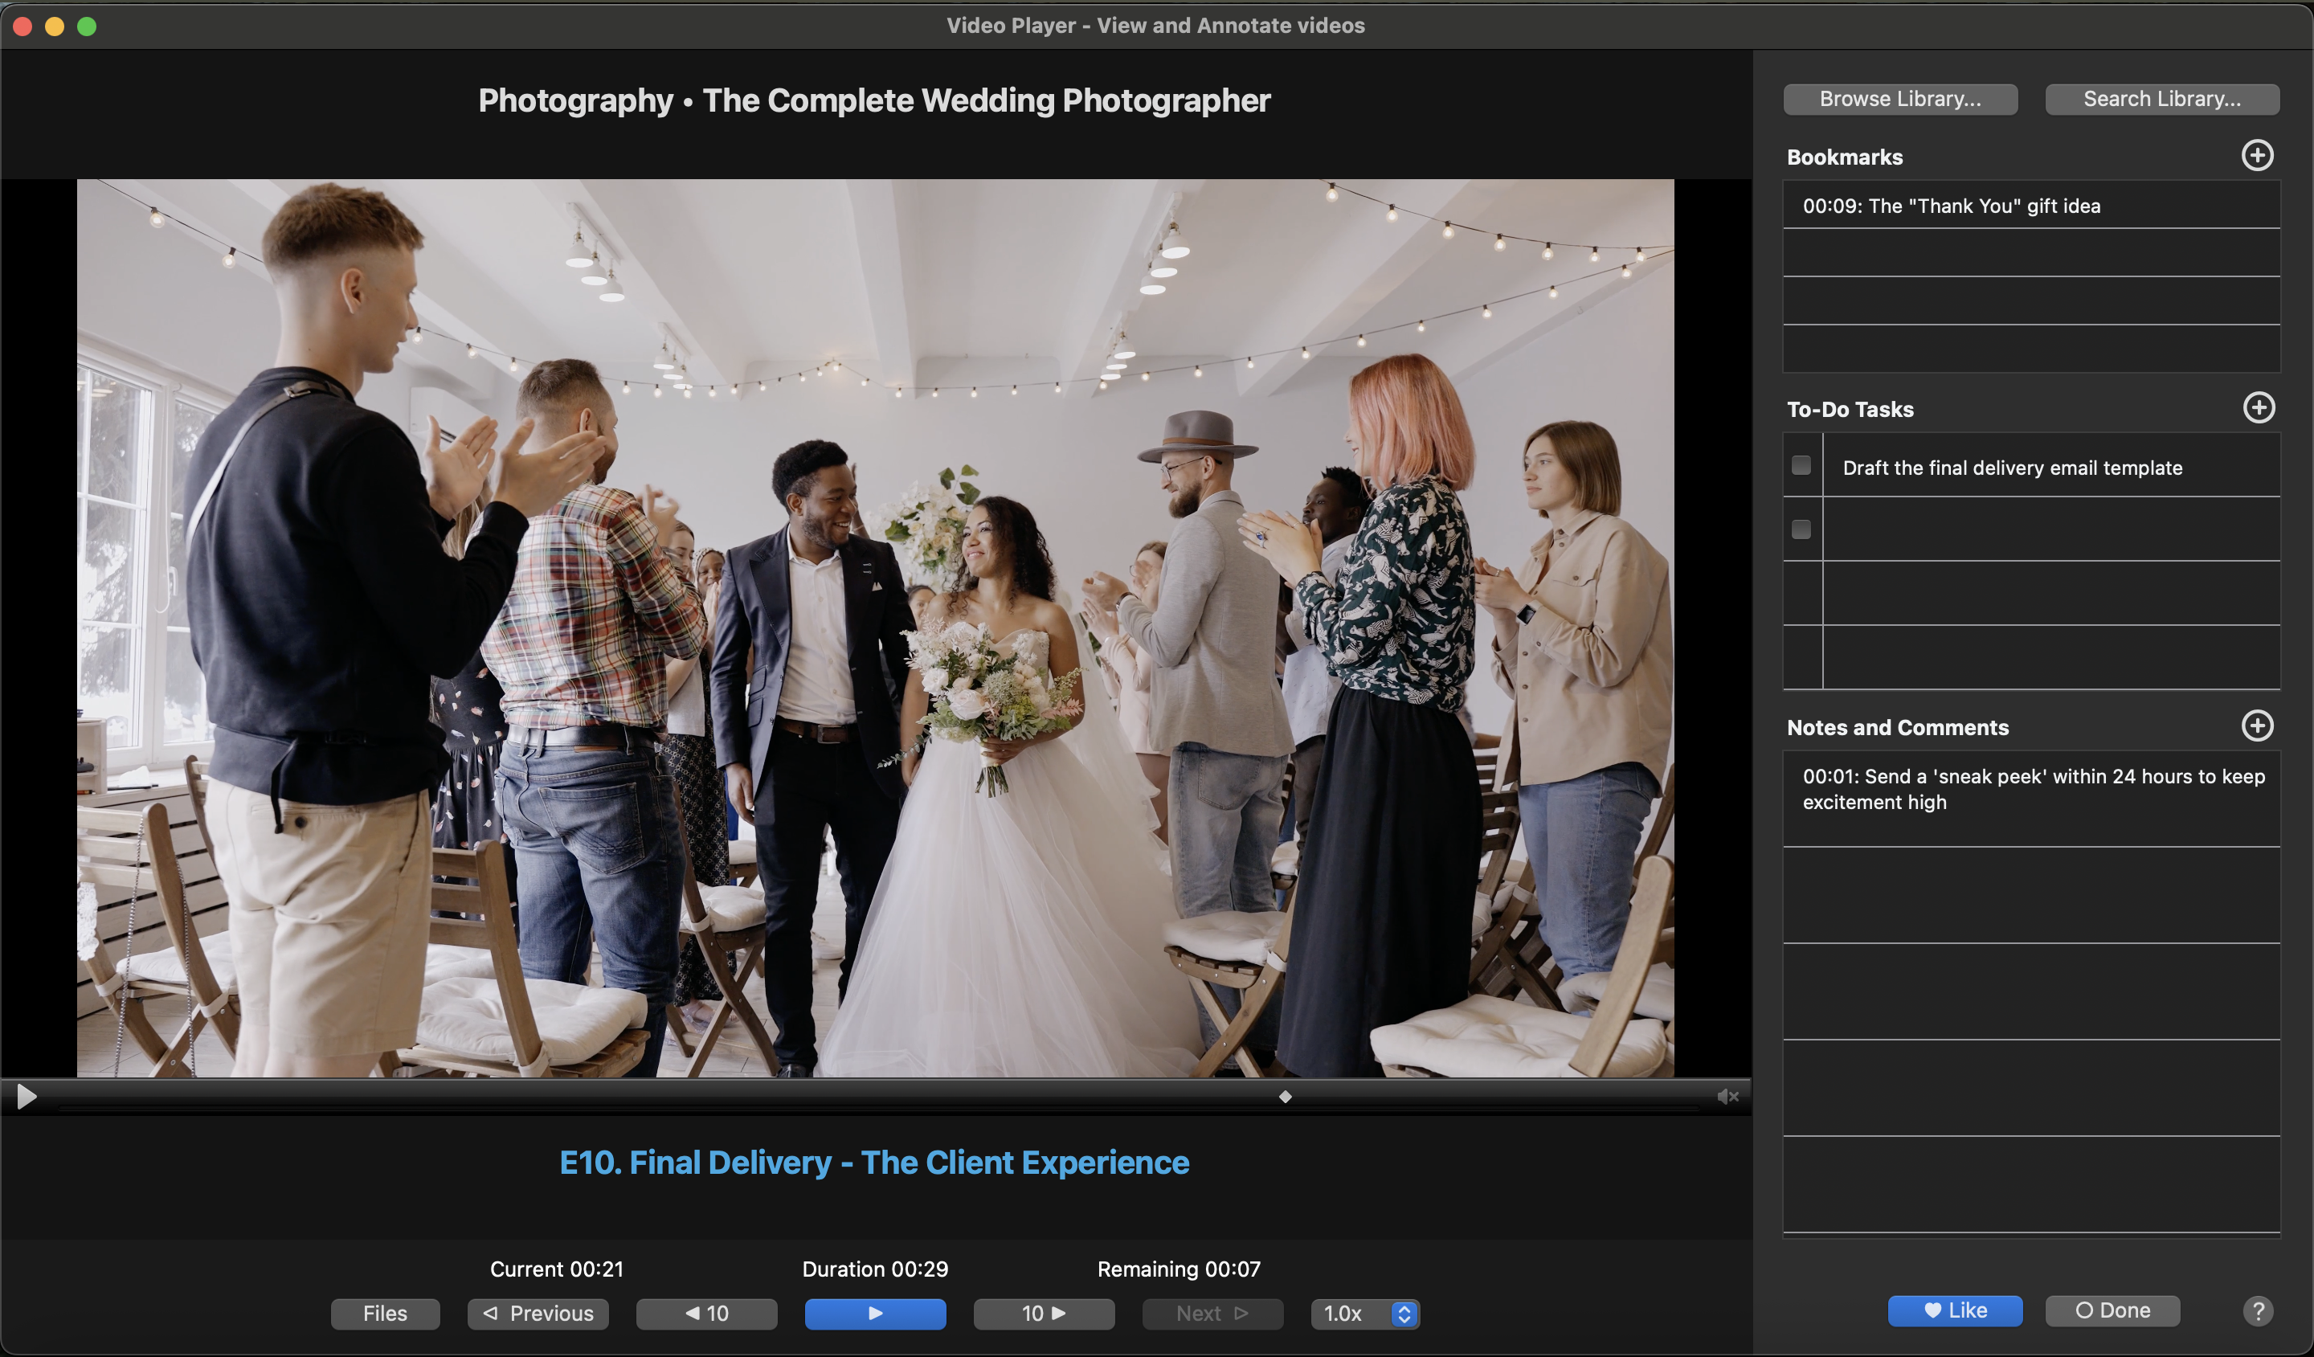The image size is (2314, 1357).
Task: Like this video with heart button
Action: pos(1954,1310)
